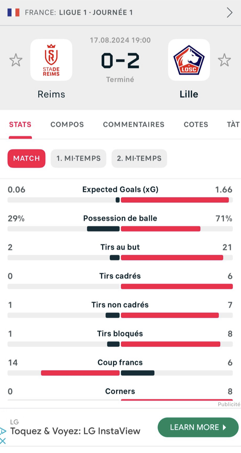Open the COTES tab
The height and width of the screenshot is (453, 241).
(196, 125)
